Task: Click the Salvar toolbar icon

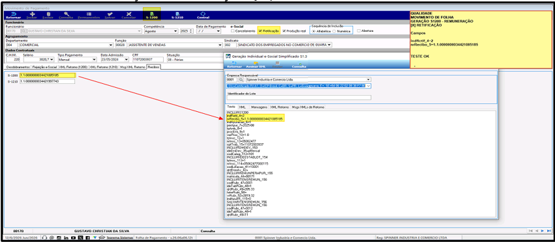Action: [x=110, y=15]
